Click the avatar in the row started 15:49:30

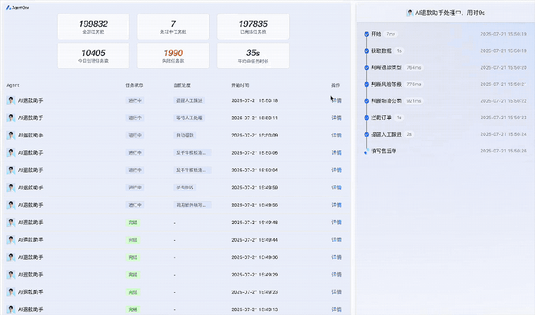[x=11, y=257]
